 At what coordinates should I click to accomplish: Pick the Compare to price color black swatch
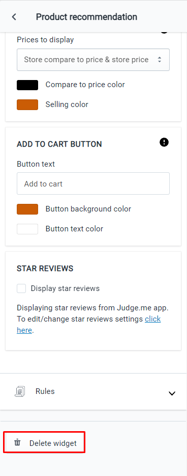(x=27, y=85)
